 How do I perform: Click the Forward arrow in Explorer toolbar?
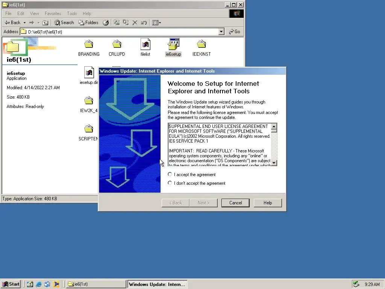(32, 23)
